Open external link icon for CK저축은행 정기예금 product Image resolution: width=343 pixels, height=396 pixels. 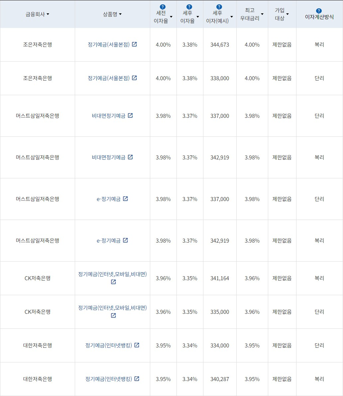point(113,282)
